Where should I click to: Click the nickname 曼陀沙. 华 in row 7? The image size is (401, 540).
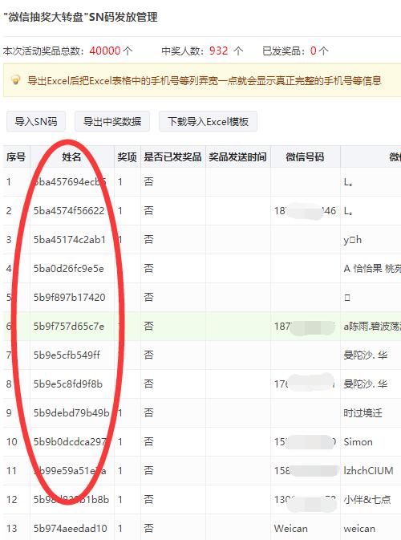(366, 355)
